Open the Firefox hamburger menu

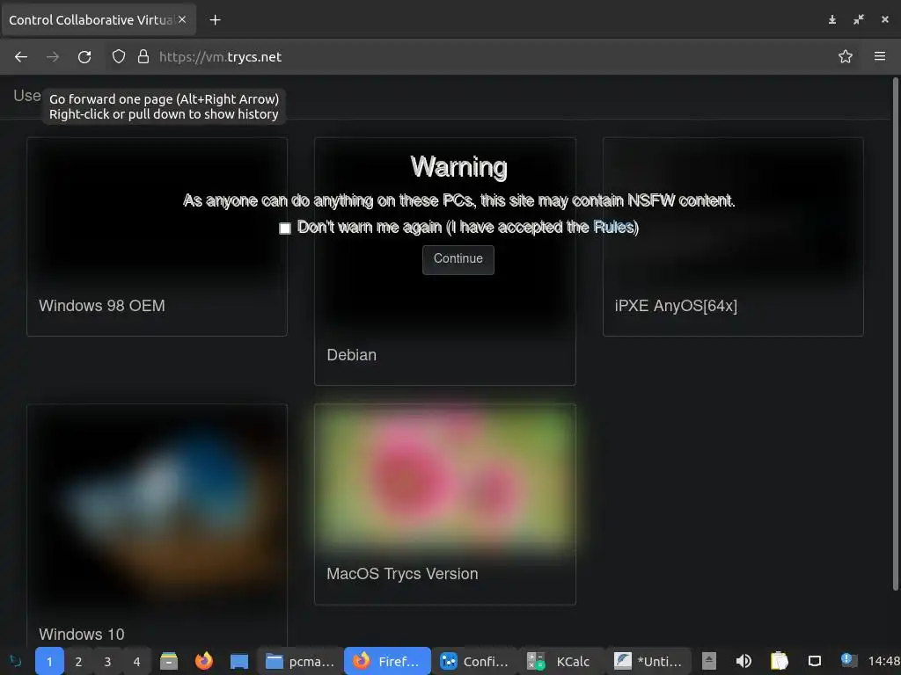click(880, 56)
